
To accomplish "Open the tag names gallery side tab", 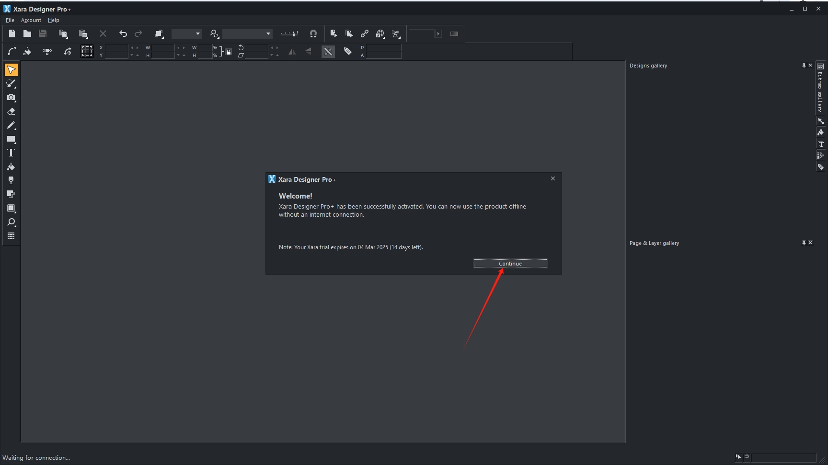I will point(820,167).
